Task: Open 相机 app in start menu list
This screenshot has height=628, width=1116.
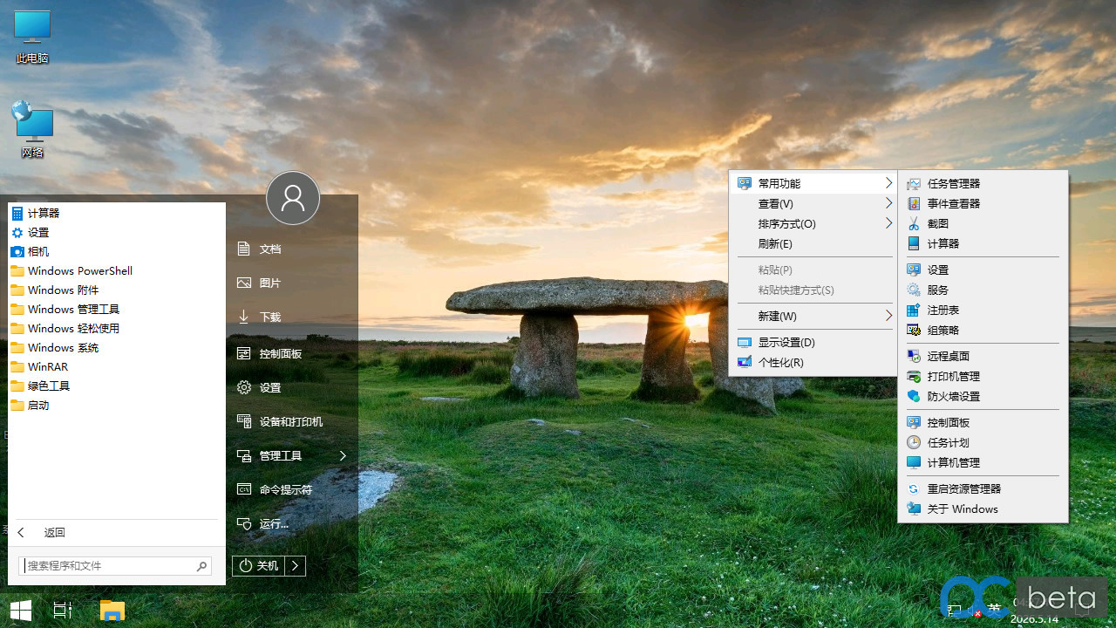Action: point(117,251)
